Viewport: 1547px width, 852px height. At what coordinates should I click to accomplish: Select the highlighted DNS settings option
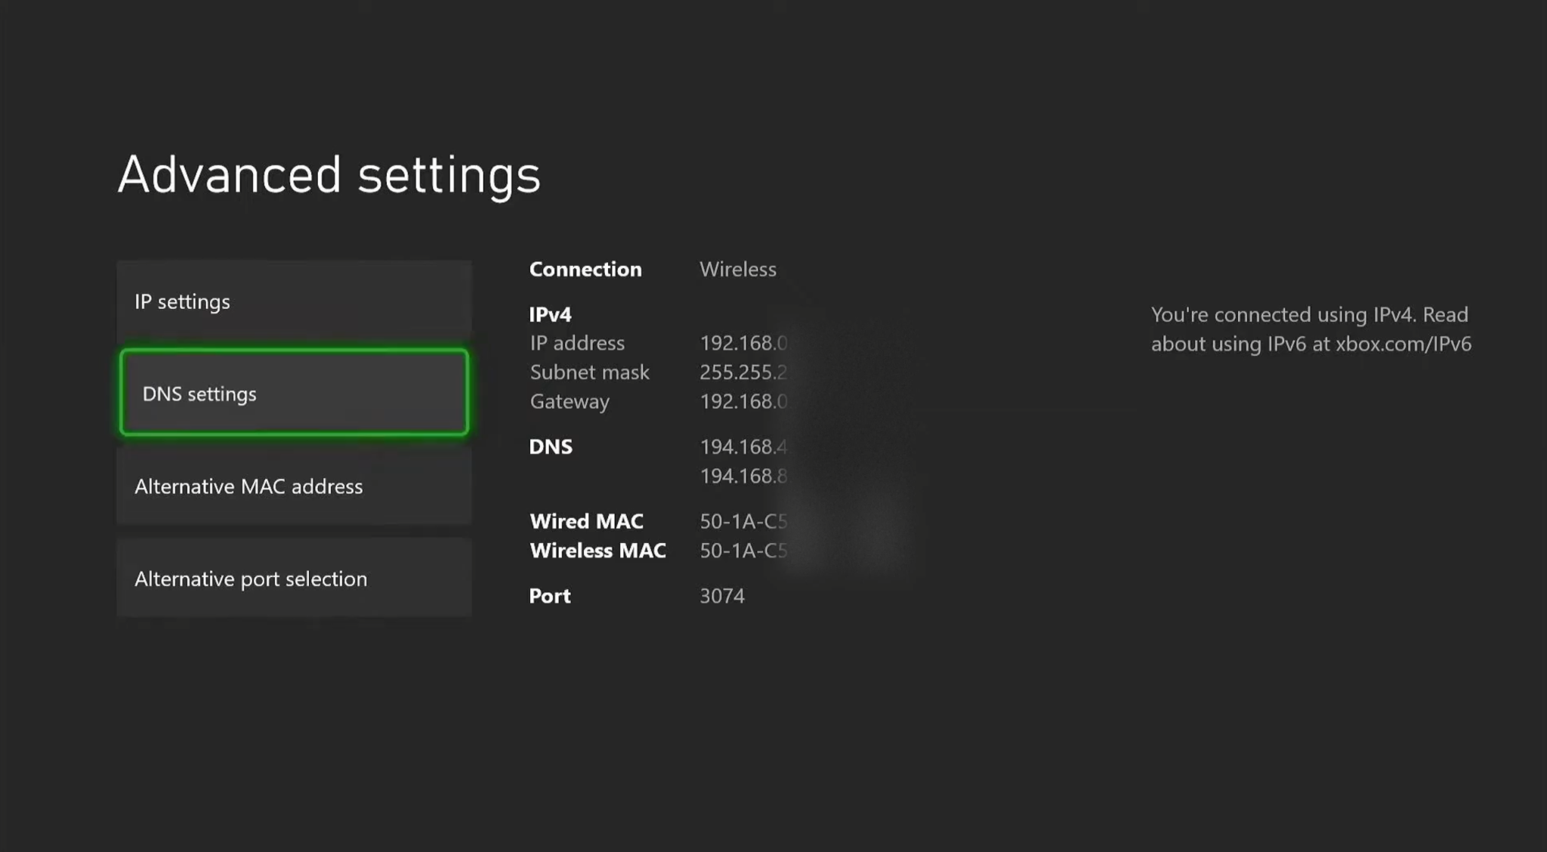(294, 393)
